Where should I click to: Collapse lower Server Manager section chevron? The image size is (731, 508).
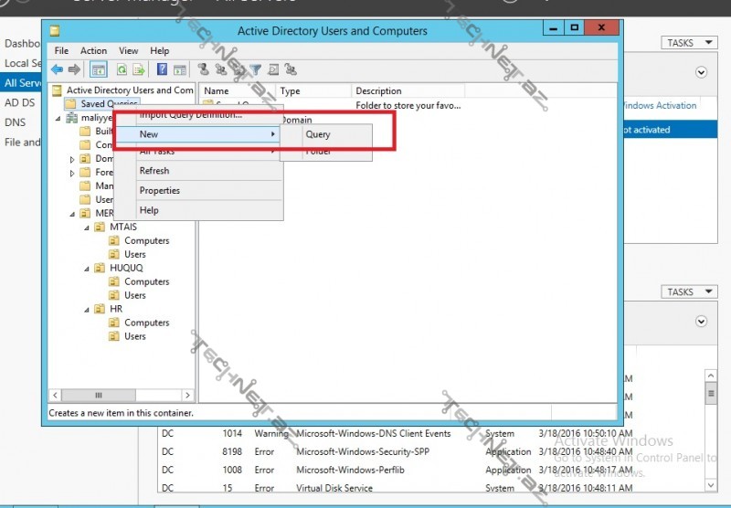(701, 321)
